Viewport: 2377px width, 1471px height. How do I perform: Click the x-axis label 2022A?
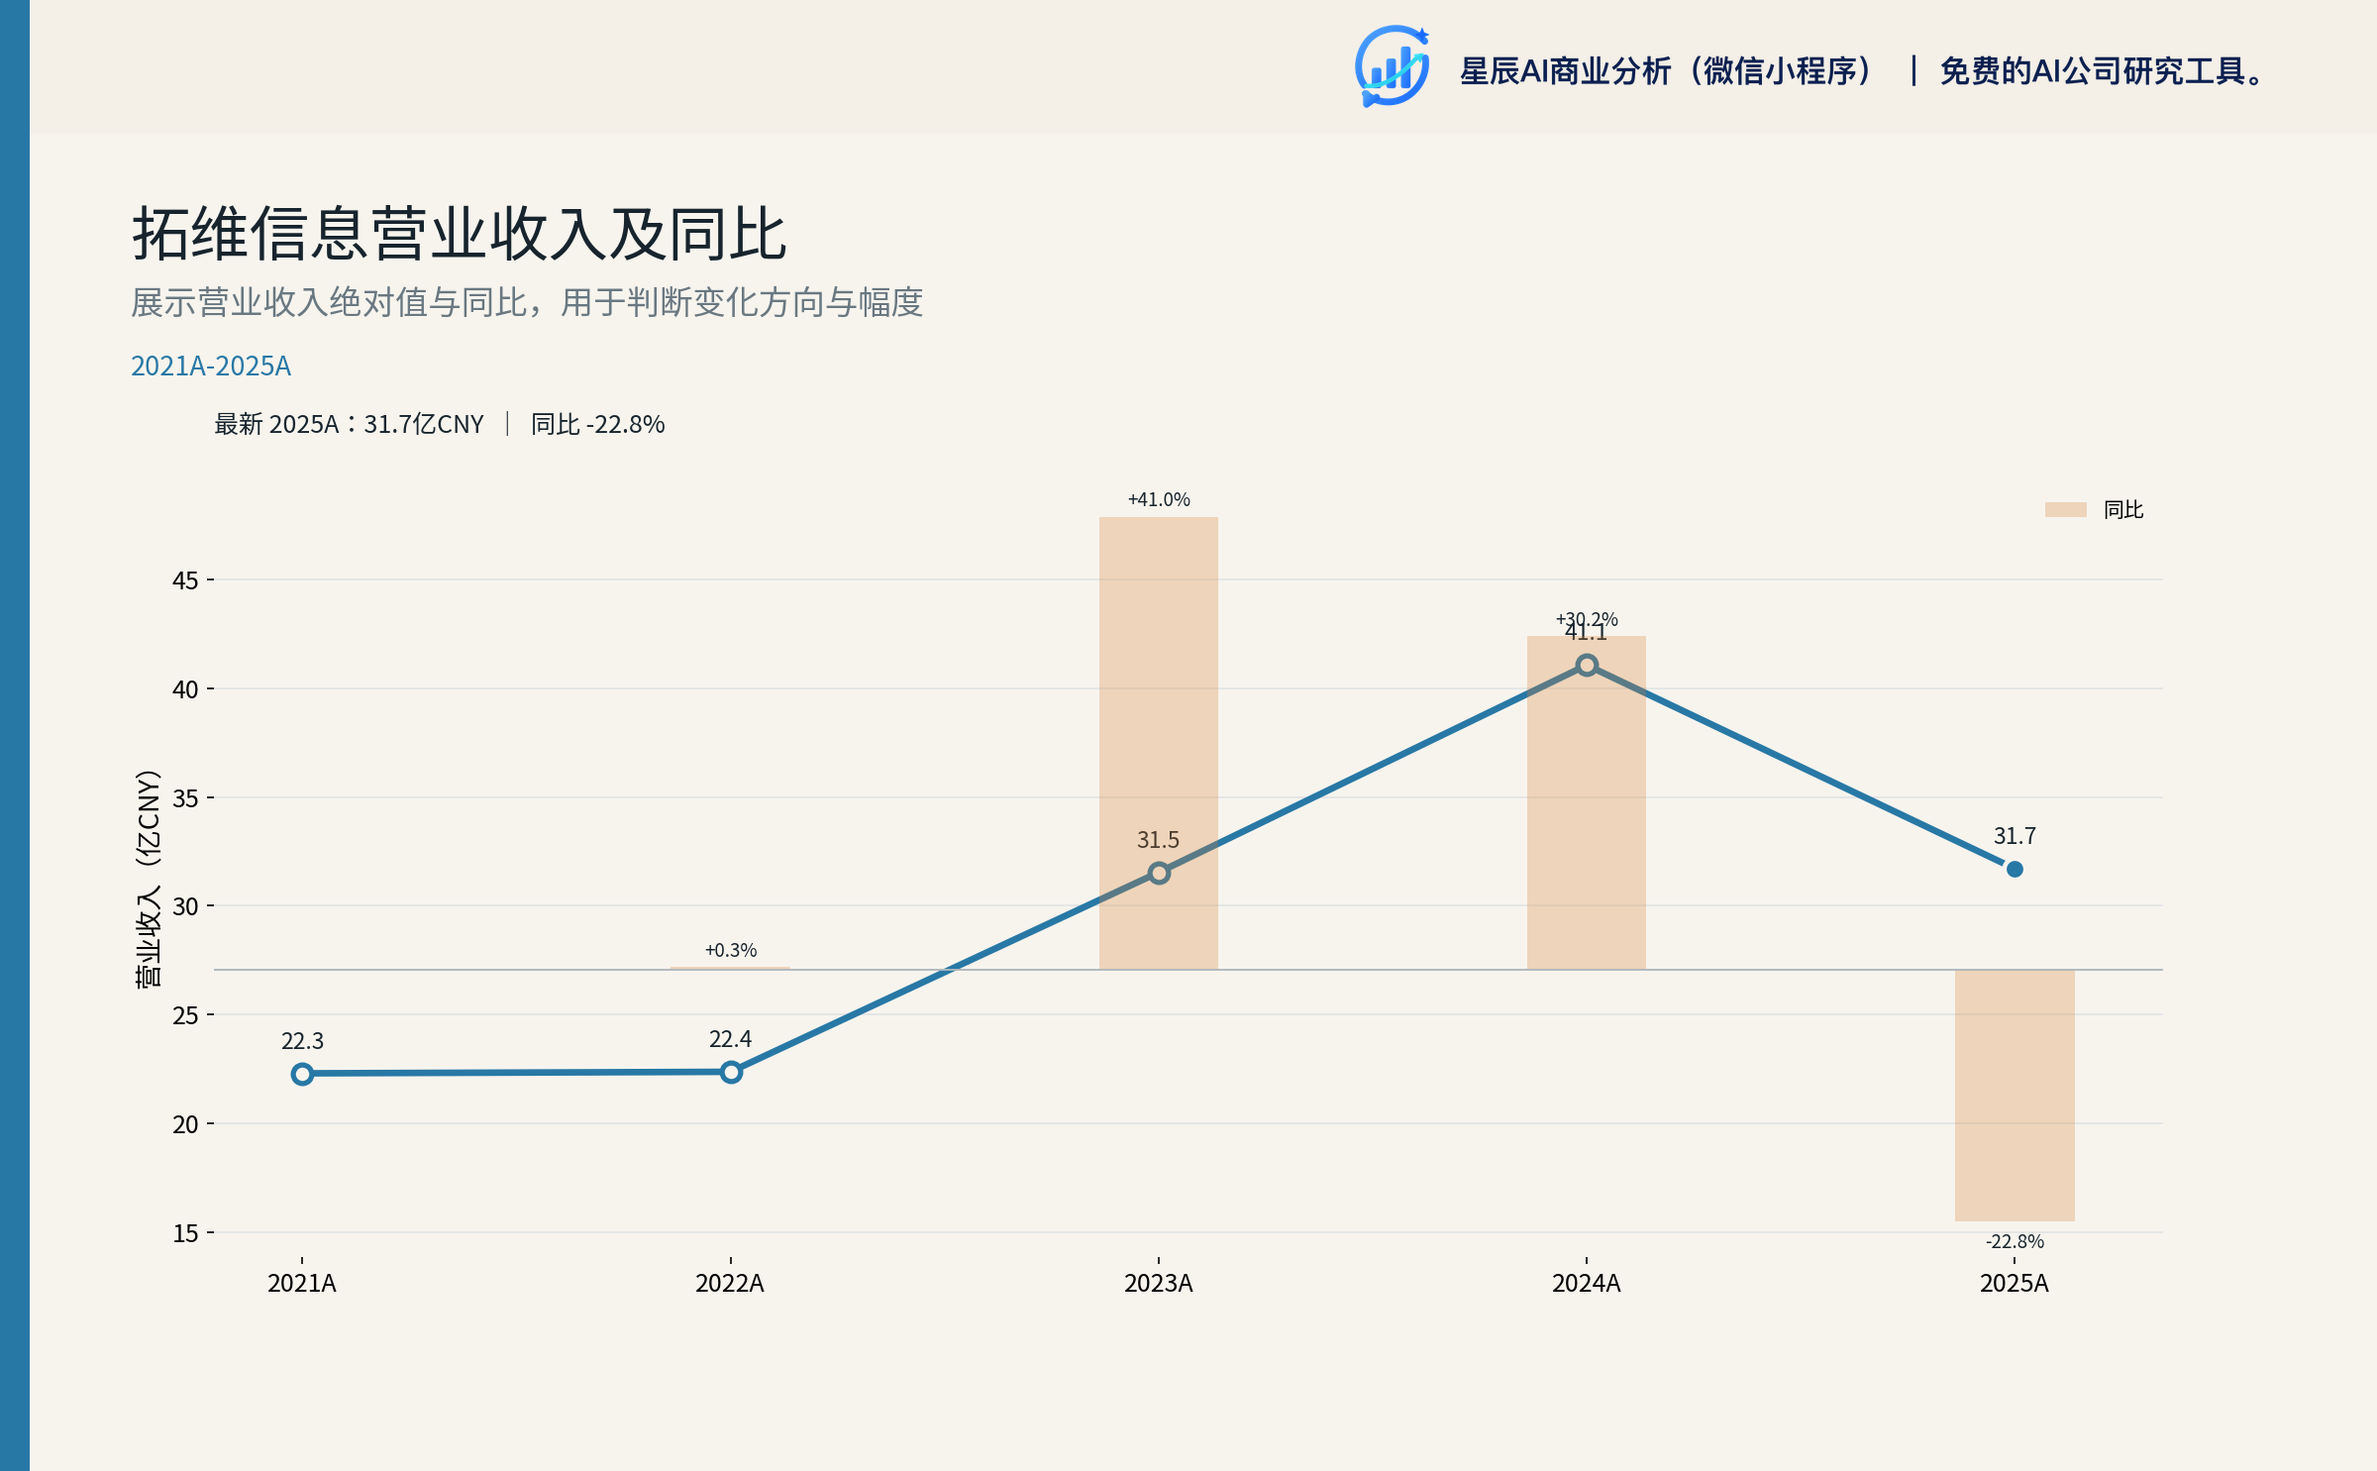730,1283
